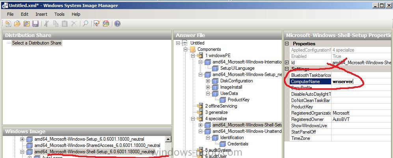
Task: Click the TimeZone value field
Action: coord(361,138)
